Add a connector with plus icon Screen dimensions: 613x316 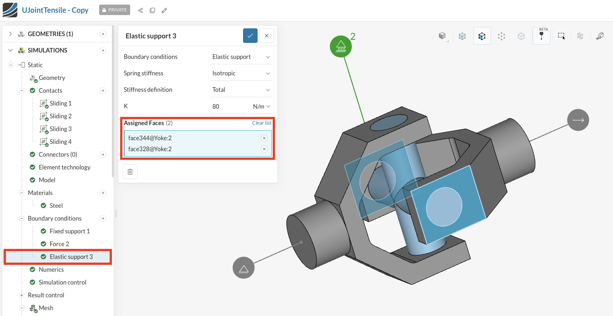point(103,154)
